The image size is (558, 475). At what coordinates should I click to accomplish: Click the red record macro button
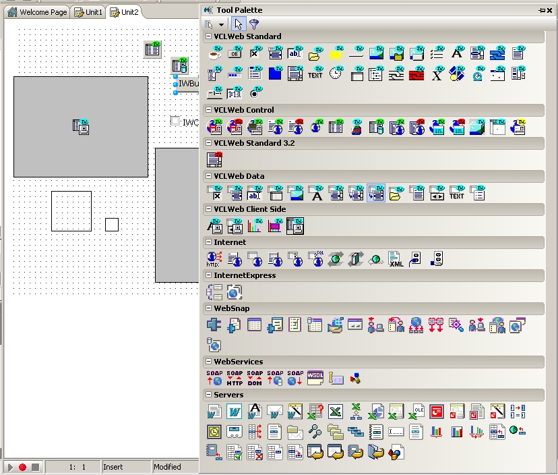click(22, 467)
